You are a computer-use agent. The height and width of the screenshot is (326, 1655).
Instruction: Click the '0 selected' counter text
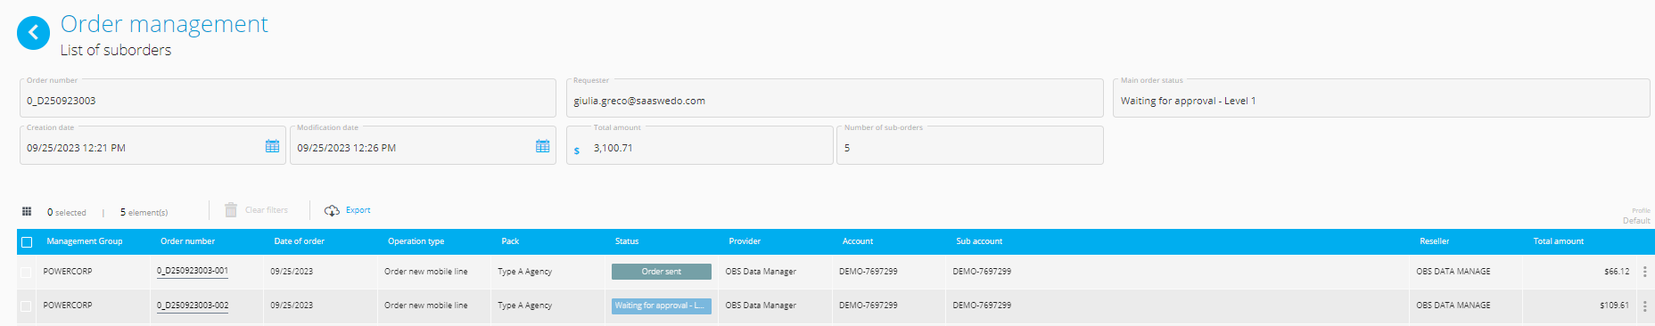67,212
